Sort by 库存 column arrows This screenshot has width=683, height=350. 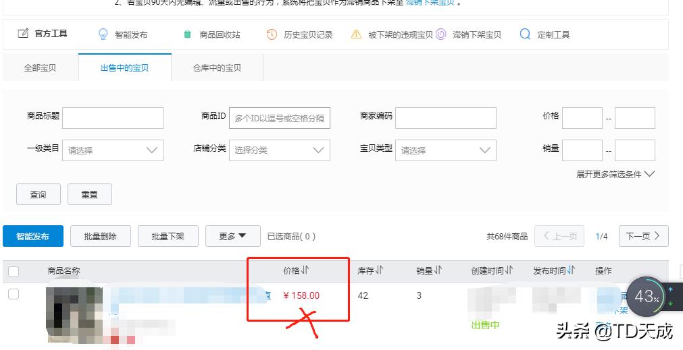tap(379, 270)
